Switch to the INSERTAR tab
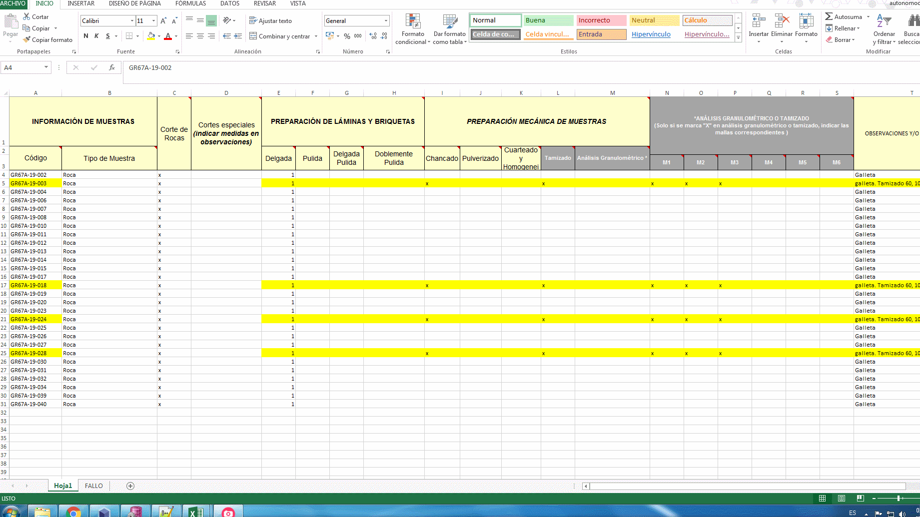 click(x=81, y=3)
